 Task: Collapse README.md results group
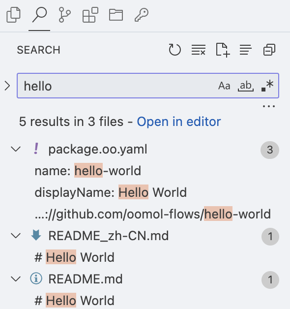click(16, 279)
